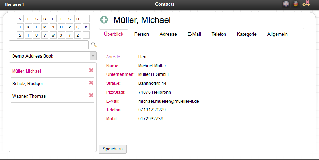Filter contacts by letter G
Screen dimensions: 319x160
pyautogui.click(x=70, y=19)
